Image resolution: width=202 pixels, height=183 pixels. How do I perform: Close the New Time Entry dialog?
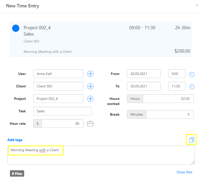point(197,5)
